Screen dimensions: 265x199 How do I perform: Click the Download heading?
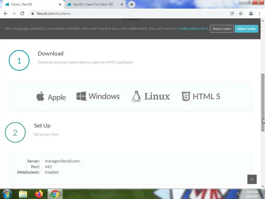50,53
